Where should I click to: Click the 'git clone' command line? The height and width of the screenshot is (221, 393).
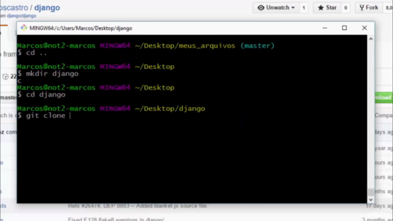[45, 115]
